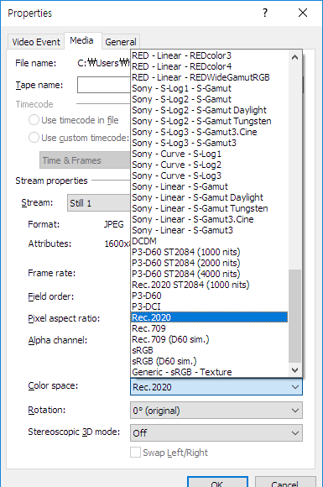Image resolution: width=323 pixels, height=487 pixels.
Task: Open the Stream dropdown showing Still 1
Action: tap(99, 203)
